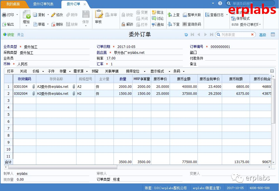The height and width of the screenshot is (191, 279).
Task: Click the 讨论 discussion icon
Action: 154,18
